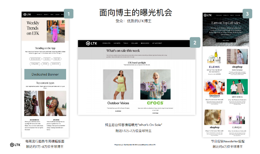Screen dimensions: 260x154
Task: Click the LTK logo in the slide footer
Action: [x=15, y=145]
